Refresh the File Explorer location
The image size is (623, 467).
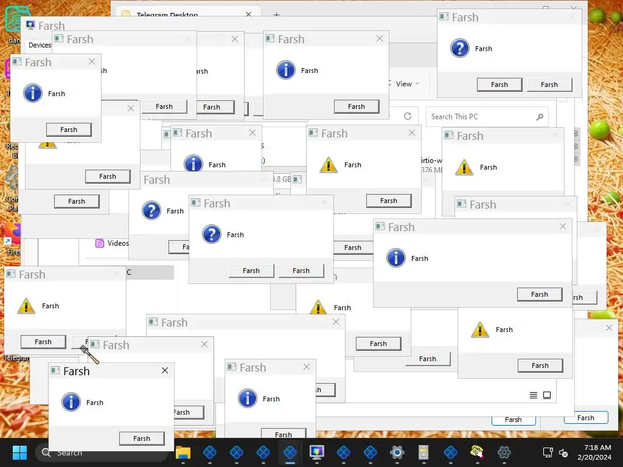408,116
